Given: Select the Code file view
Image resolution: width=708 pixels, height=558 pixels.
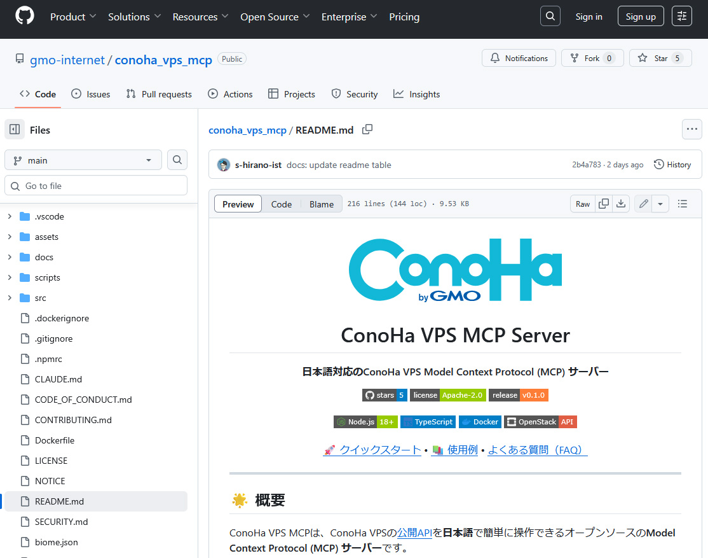Looking at the screenshot, I should click(282, 204).
